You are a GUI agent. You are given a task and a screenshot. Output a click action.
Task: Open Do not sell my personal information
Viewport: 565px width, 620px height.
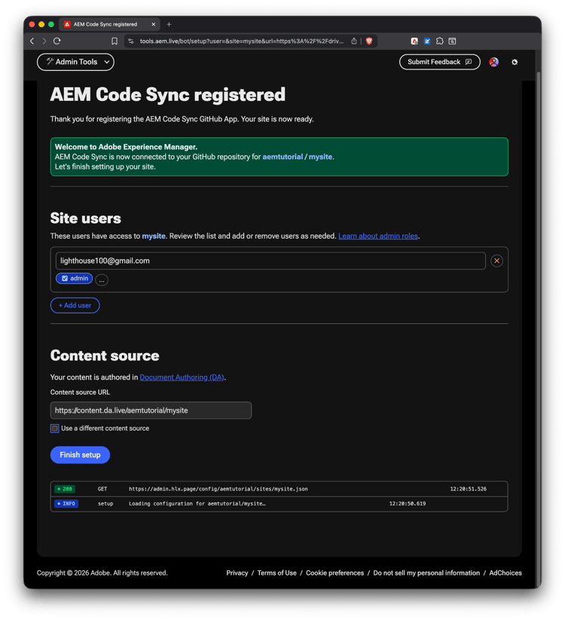[426, 573]
